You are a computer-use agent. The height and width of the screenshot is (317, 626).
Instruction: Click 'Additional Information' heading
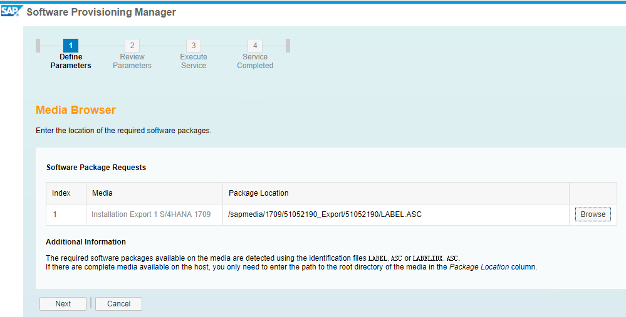86,242
